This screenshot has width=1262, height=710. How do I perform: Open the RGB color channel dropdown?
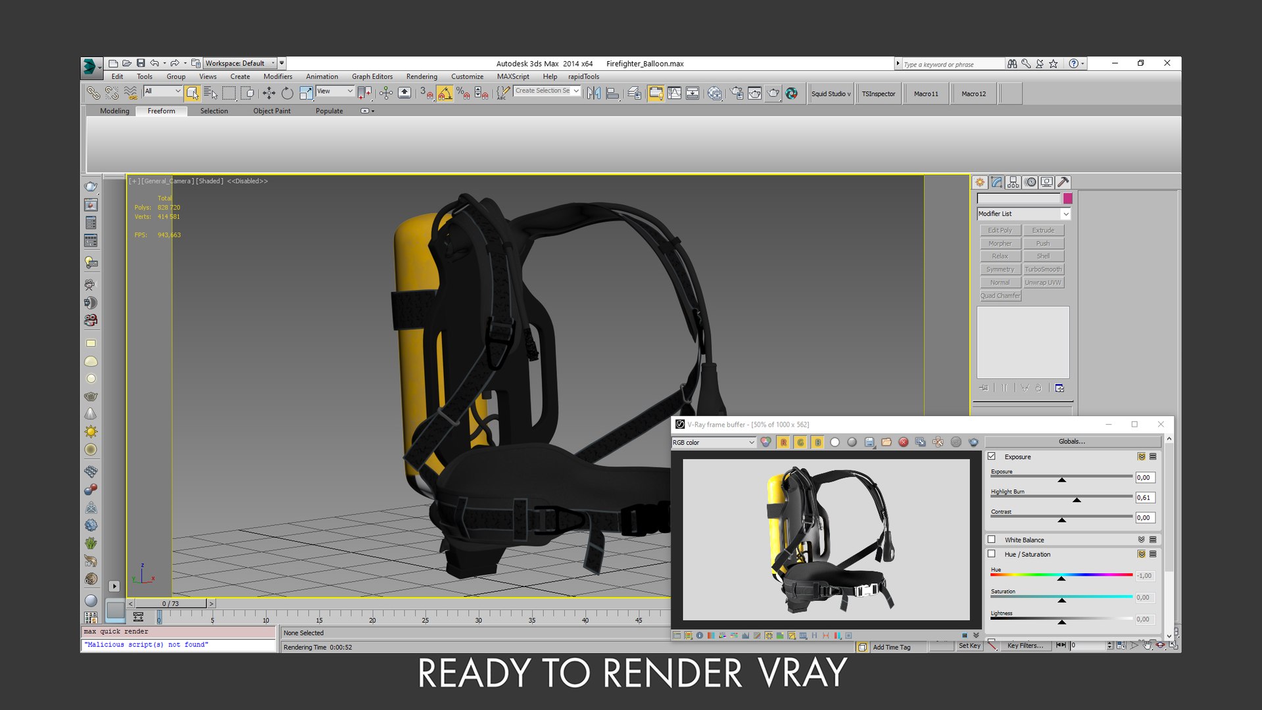tap(714, 442)
